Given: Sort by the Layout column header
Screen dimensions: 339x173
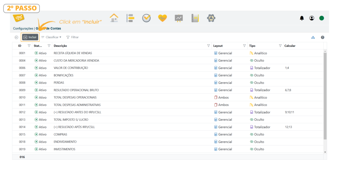Looking at the screenshot, I should click(218, 46).
